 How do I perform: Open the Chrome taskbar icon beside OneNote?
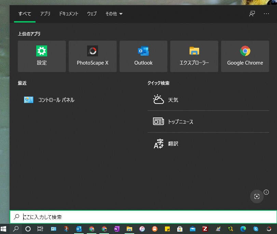click(104, 229)
